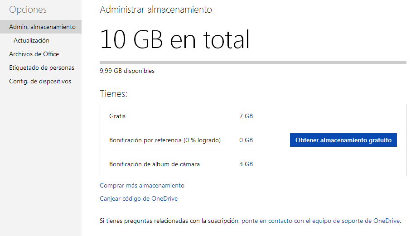Click the Canjear código de OneDrive link
Screen dimensions: 411x236
click(x=139, y=198)
